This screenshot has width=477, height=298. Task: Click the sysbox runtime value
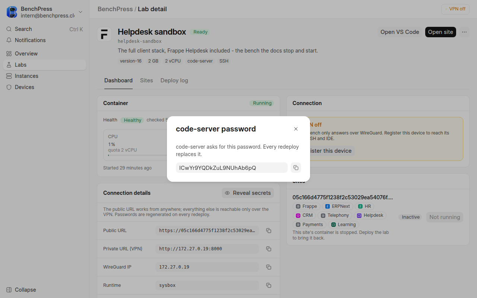point(207,285)
